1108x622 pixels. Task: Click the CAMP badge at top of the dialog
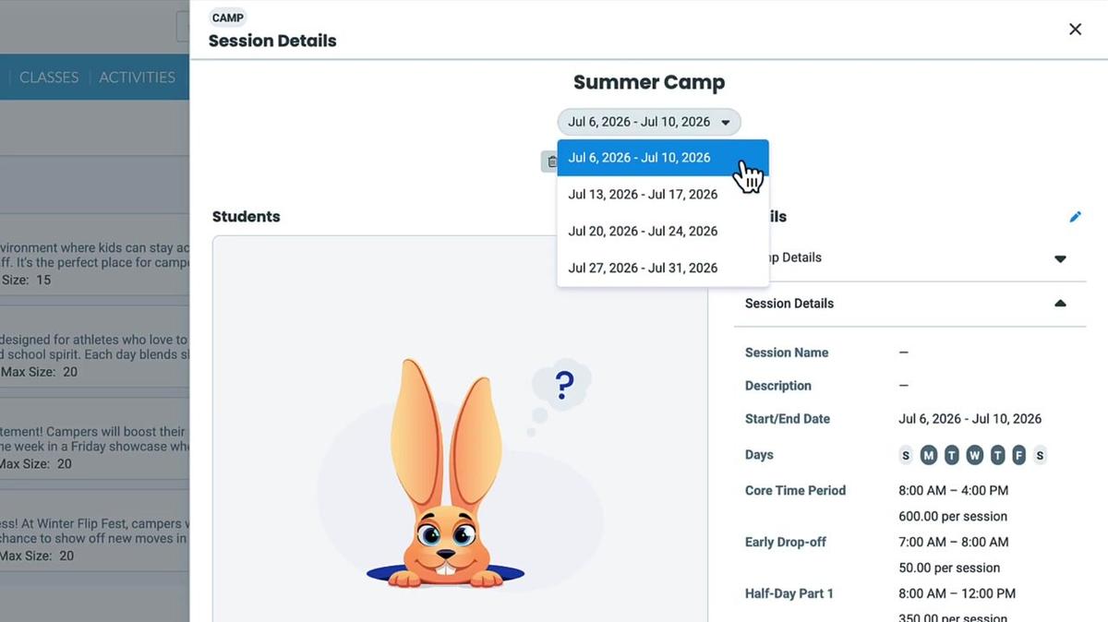(227, 18)
